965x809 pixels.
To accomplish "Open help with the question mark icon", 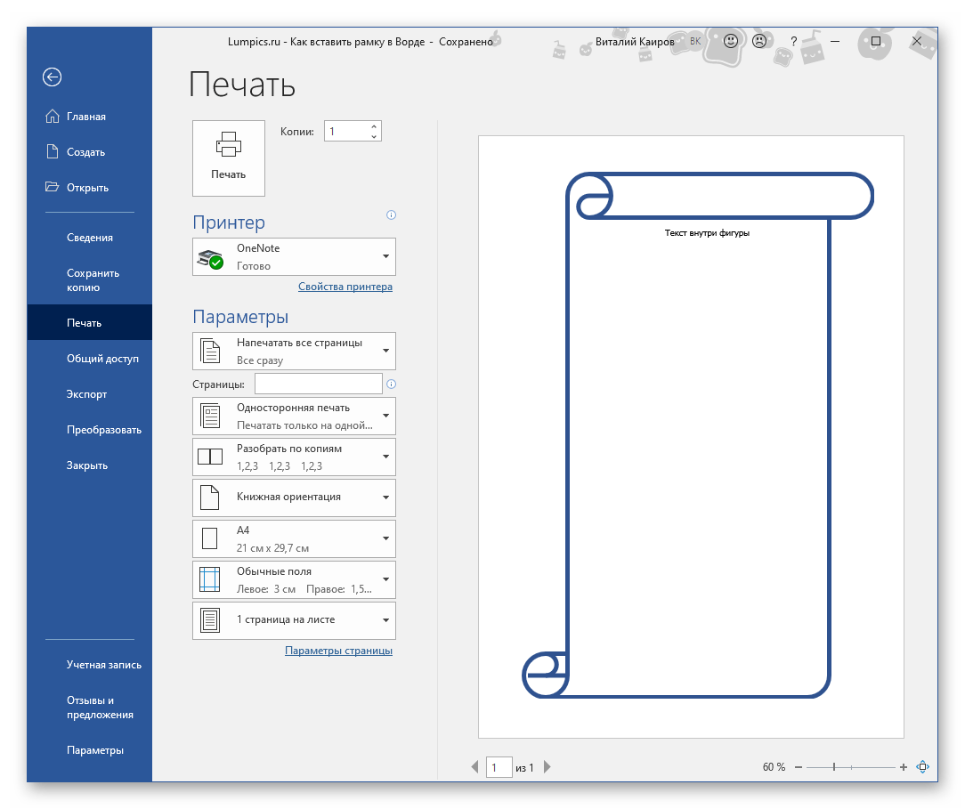I will pyautogui.click(x=793, y=41).
